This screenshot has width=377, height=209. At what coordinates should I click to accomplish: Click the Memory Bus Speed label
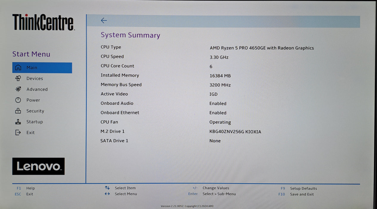coord(121,85)
